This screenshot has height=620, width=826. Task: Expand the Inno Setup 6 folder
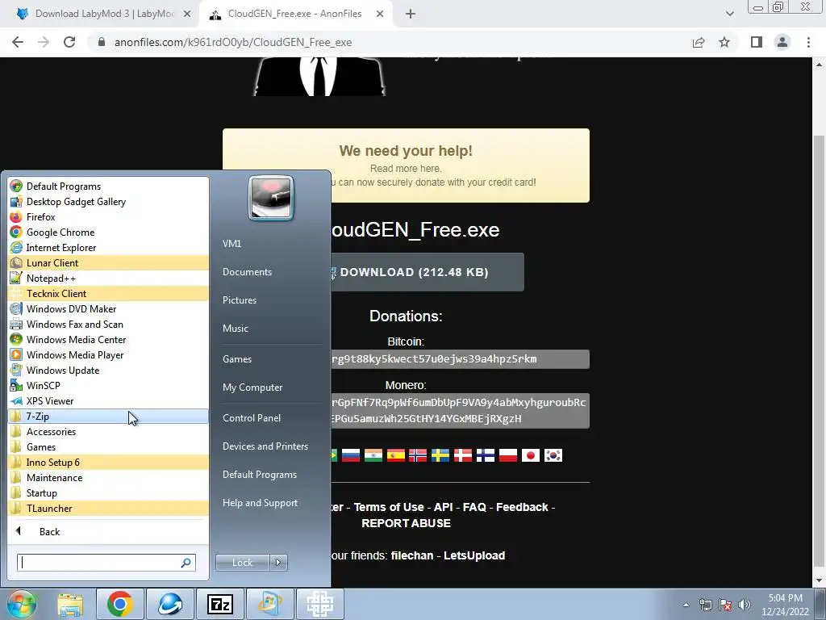pos(109,462)
